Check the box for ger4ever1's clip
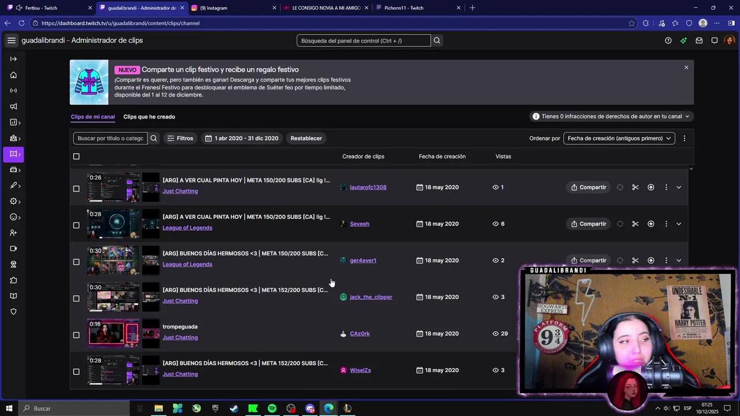Screen dimensions: 740x416 click(x=76, y=262)
